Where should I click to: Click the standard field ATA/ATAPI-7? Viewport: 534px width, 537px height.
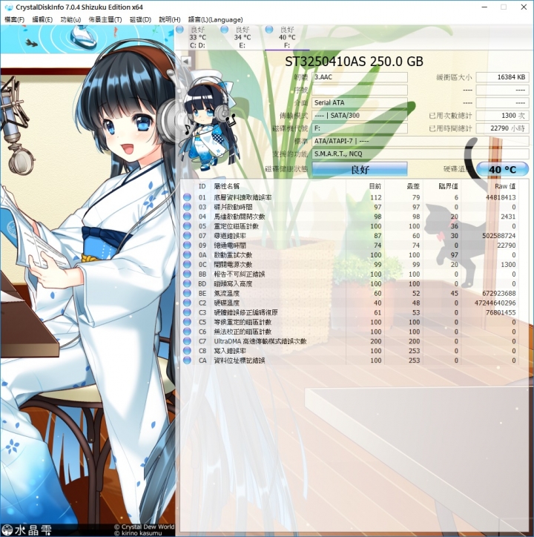421,141
